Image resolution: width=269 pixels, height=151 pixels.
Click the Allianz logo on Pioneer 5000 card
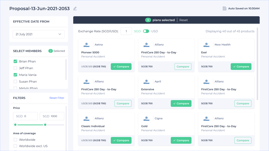click(x=86, y=45)
